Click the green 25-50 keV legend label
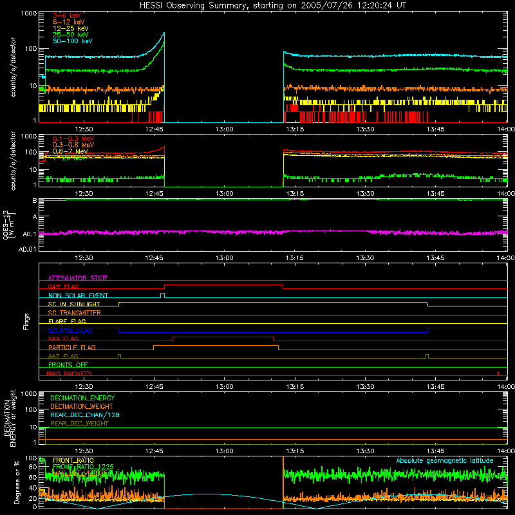515x515 pixels. pos(71,35)
